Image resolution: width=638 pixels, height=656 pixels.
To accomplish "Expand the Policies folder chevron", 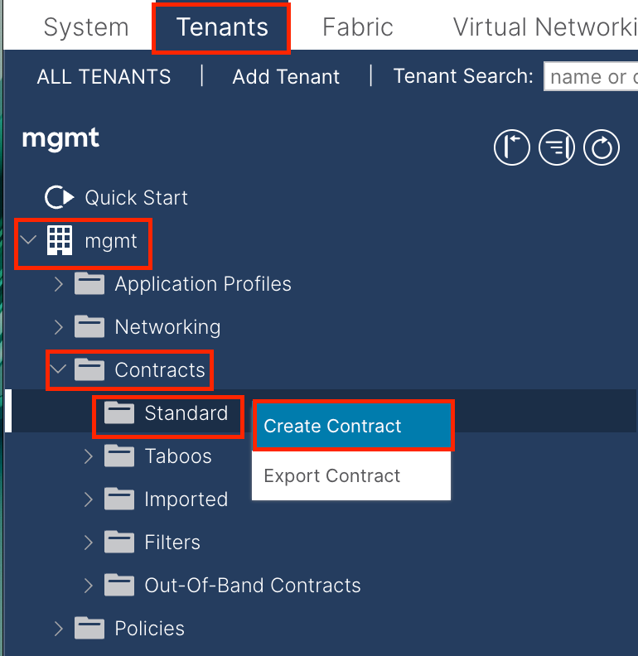I will (x=59, y=629).
